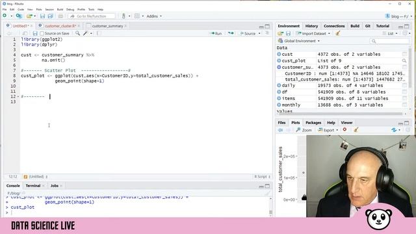Open the R Script file type selector
416x234 pixels.
click(x=262, y=176)
